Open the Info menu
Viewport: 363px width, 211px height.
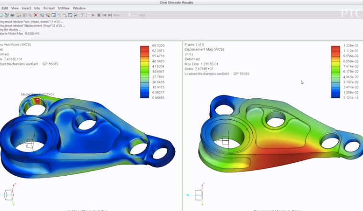pyautogui.click(x=37, y=8)
